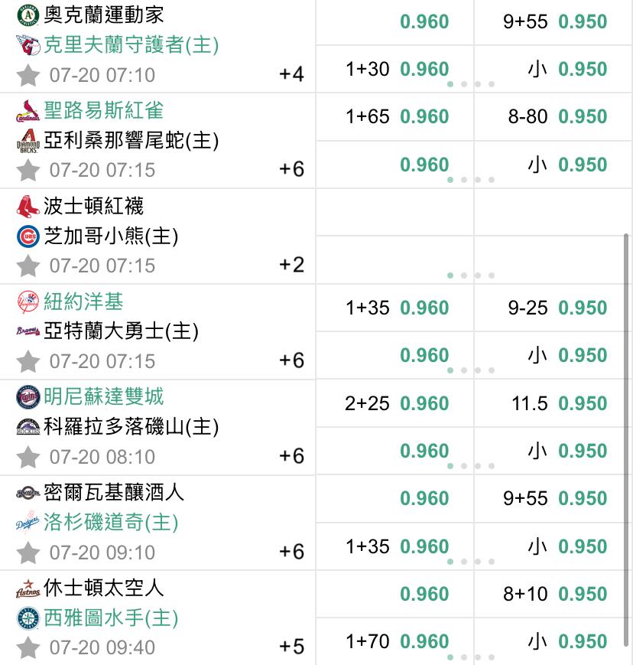Expand +4 more bets for Guardians game
633x665 pixels.
(x=291, y=74)
